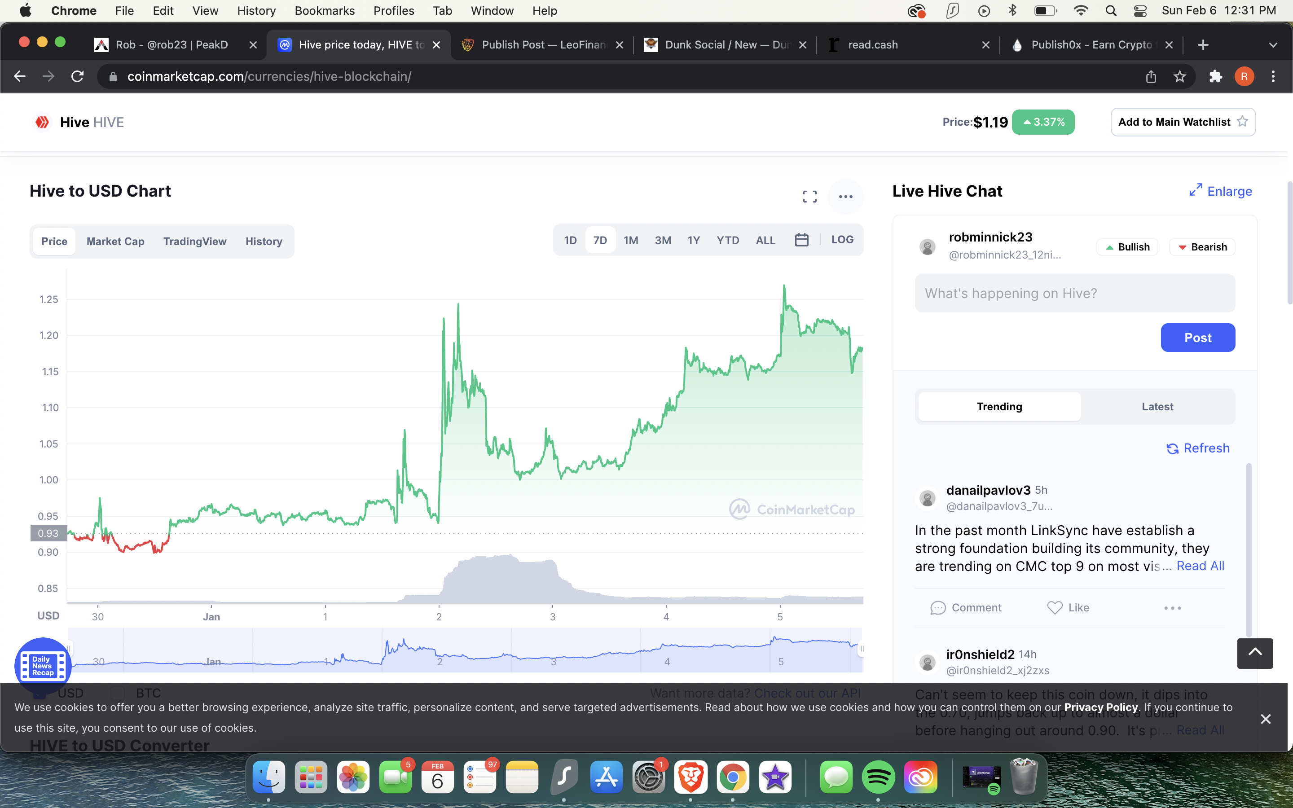Click Add to Main Watchlist button
This screenshot has width=1293, height=808.
point(1183,122)
